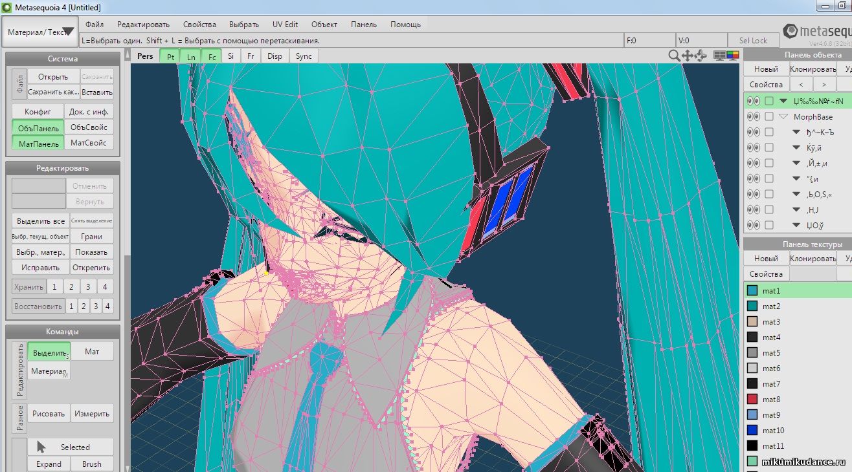Expand the triangle of object ',Ь,O,S,«'
852x472 pixels.
click(x=796, y=195)
